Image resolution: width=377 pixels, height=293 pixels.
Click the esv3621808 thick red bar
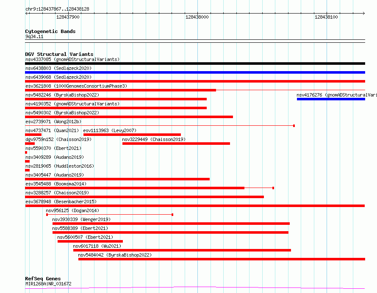tap(120, 90)
